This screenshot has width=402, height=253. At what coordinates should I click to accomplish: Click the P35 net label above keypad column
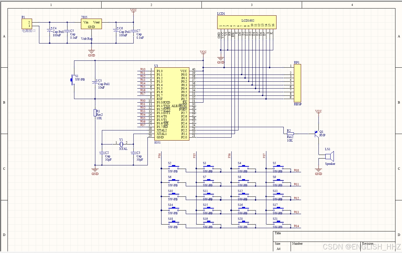point(194,156)
